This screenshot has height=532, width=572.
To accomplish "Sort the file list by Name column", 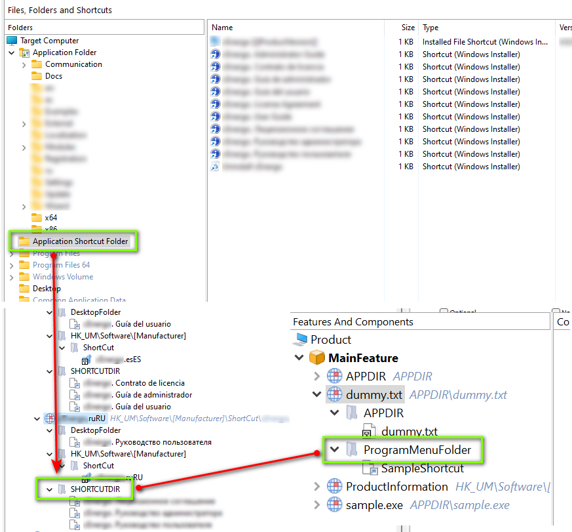I will (x=223, y=28).
